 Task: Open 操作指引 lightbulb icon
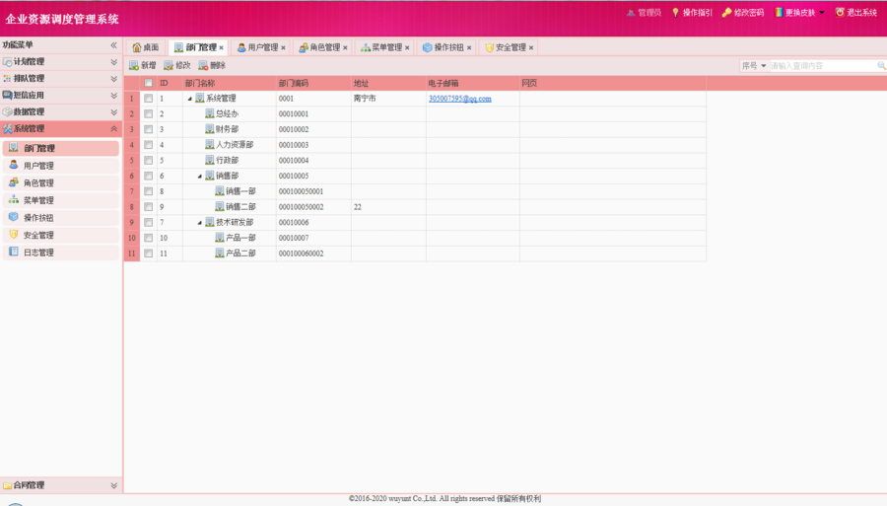(675, 13)
